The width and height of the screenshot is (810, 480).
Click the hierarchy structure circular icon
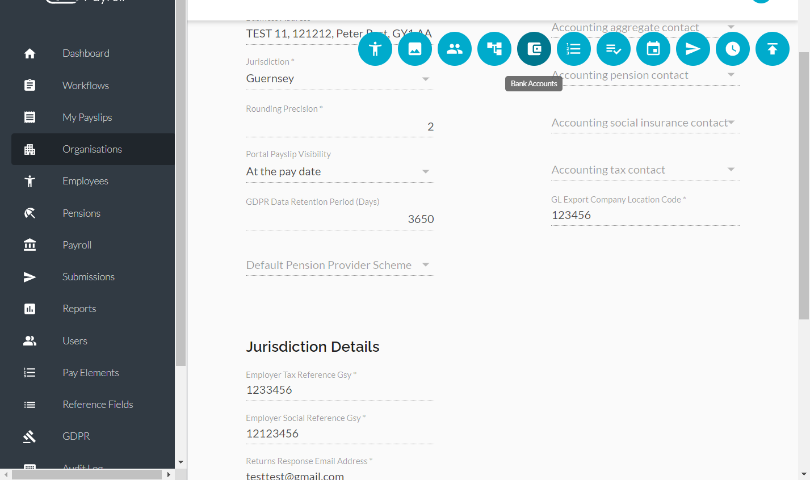click(494, 49)
